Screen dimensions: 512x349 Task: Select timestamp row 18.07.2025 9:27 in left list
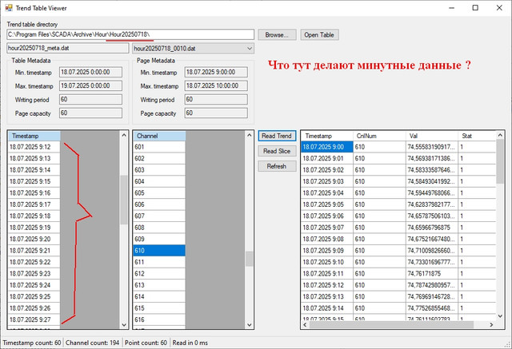34,319
